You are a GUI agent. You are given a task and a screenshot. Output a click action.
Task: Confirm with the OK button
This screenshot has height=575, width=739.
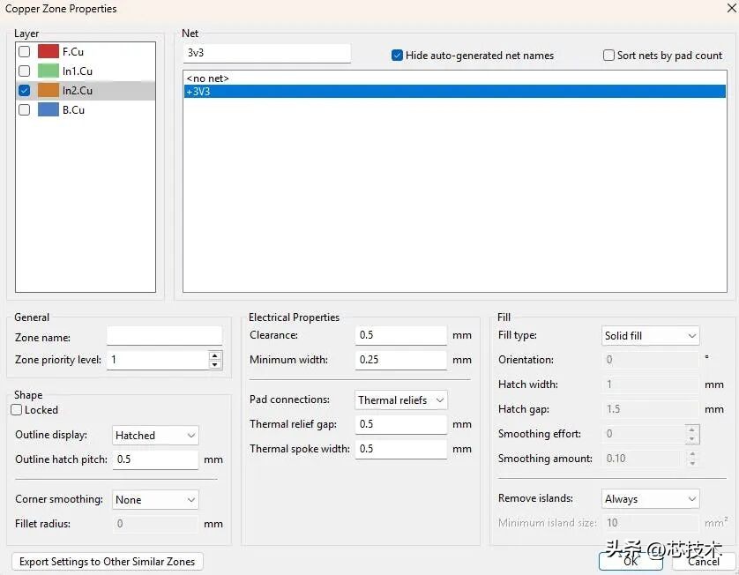(631, 562)
